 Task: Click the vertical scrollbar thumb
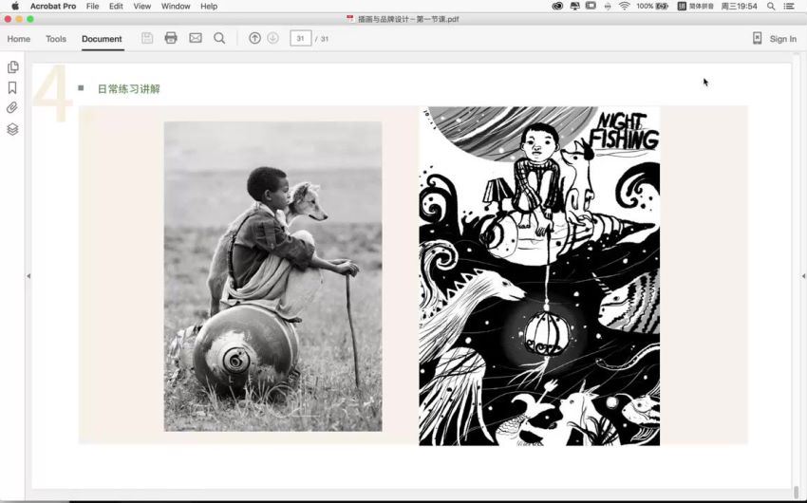pyautogui.click(x=798, y=492)
